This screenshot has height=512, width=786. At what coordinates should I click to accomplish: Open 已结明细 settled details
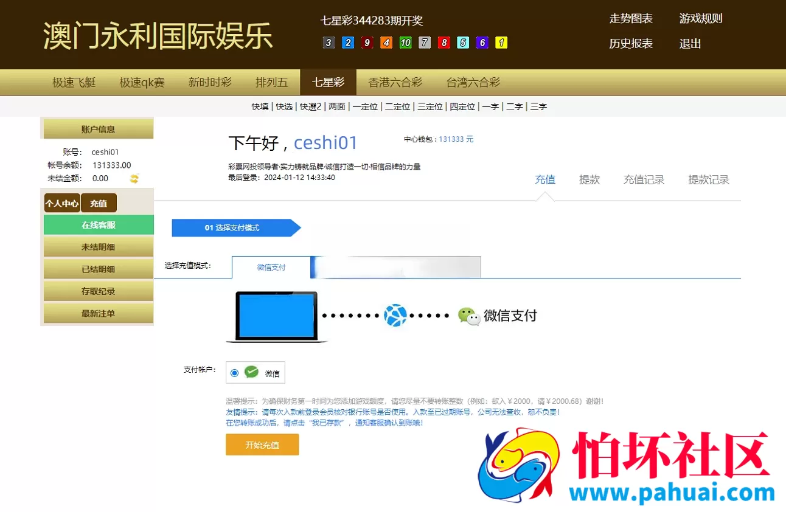click(x=99, y=269)
